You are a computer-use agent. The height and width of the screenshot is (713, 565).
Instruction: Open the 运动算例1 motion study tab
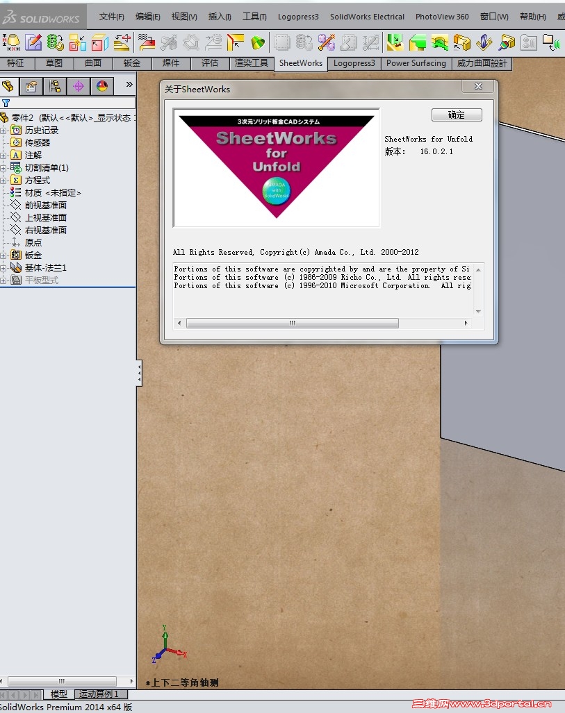tap(99, 694)
